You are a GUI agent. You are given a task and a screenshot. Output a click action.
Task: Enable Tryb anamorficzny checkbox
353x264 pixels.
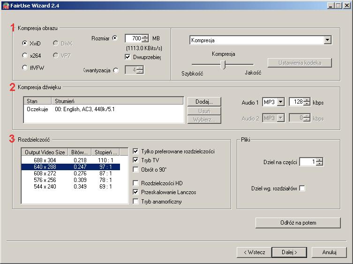pos(135,201)
